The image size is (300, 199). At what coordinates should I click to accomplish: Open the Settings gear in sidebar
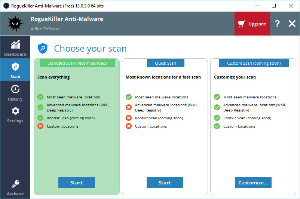[x=15, y=111]
